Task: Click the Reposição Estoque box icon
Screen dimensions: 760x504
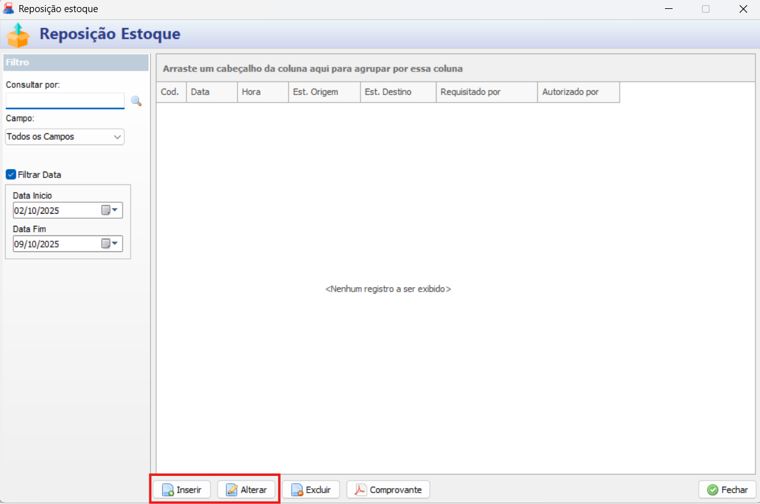Action: click(18, 34)
